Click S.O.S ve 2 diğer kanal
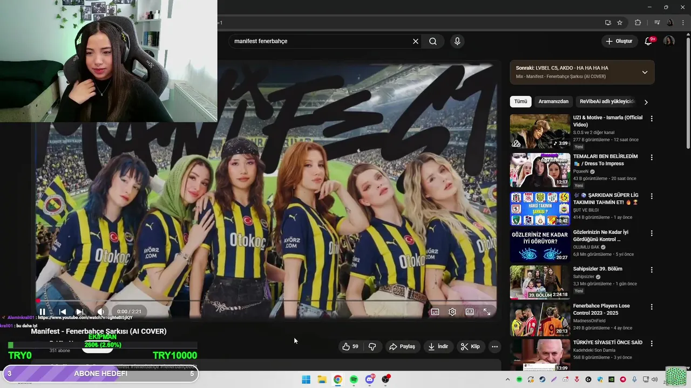The height and width of the screenshot is (388, 691). [x=594, y=132]
